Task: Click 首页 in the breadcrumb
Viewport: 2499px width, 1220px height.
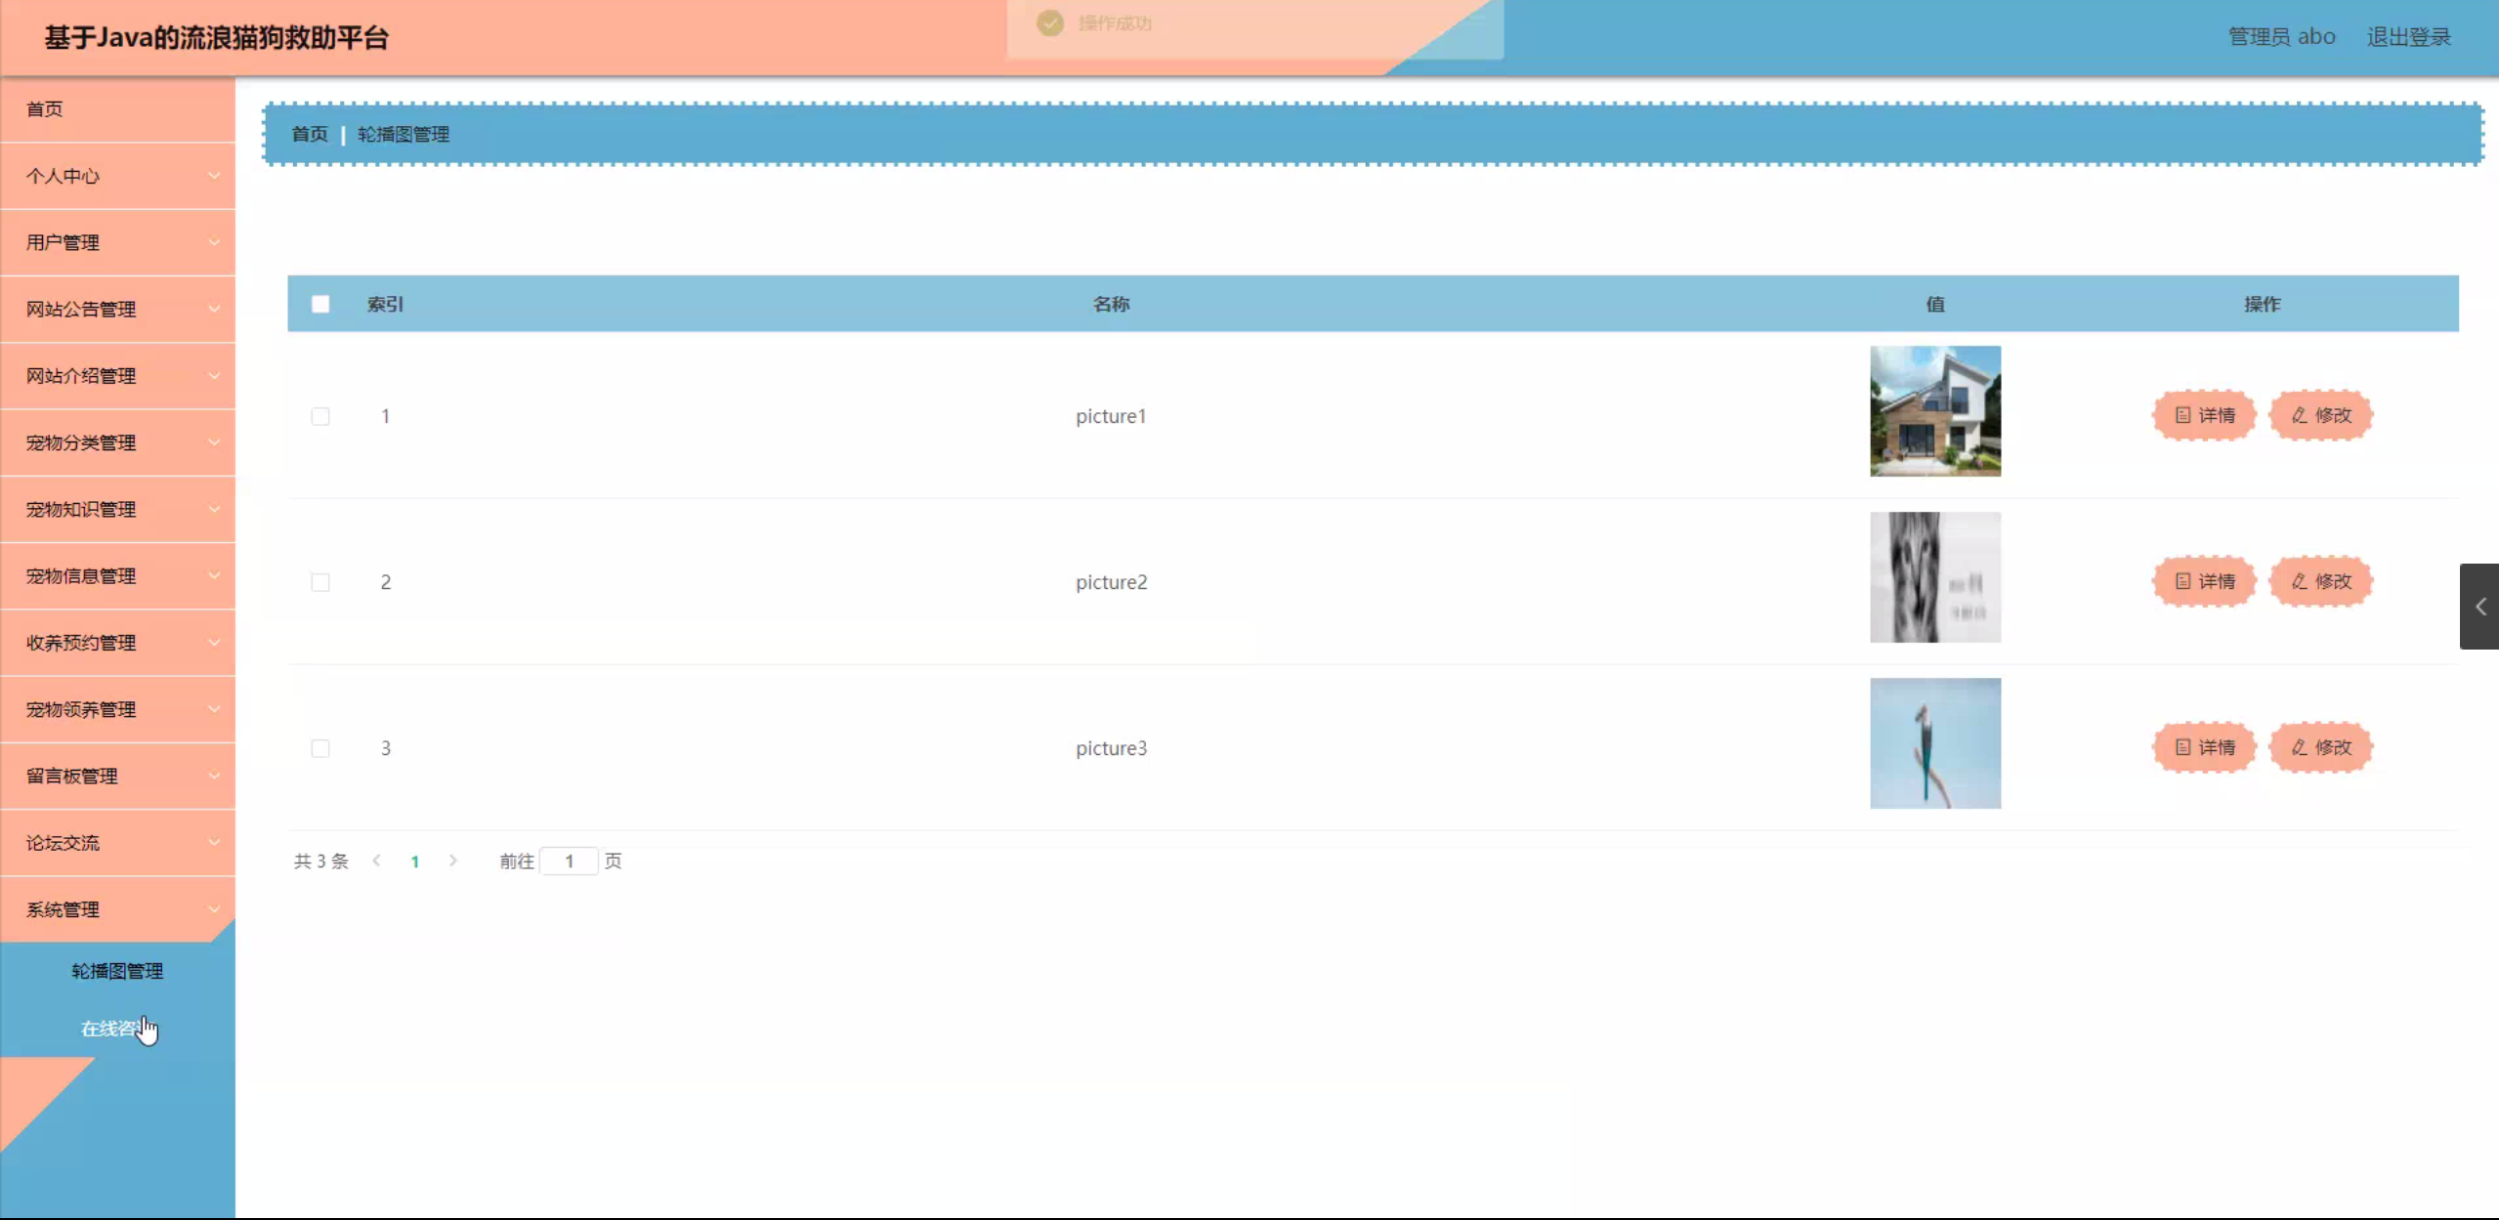Action: [310, 134]
